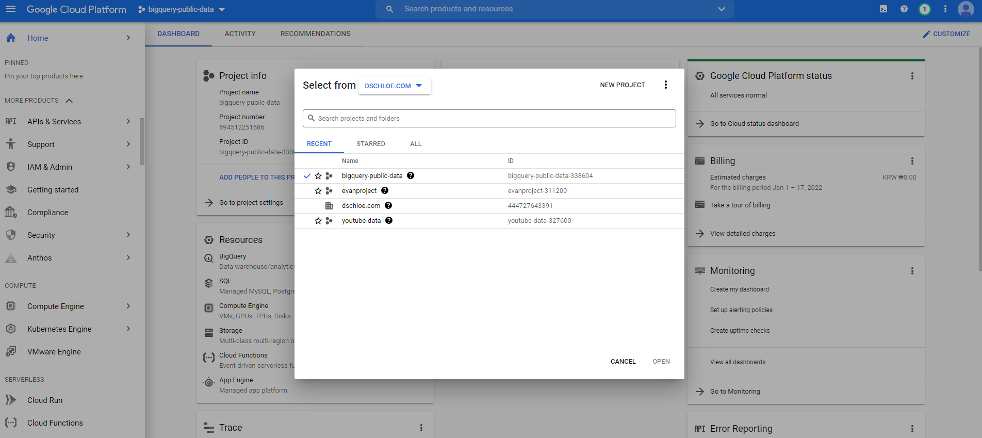Open the Monitoring card three-dot menu
Screen dimensions: 982x438
[912, 271]
